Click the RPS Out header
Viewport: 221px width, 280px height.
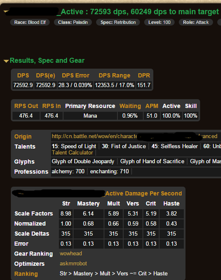[26, 106]
